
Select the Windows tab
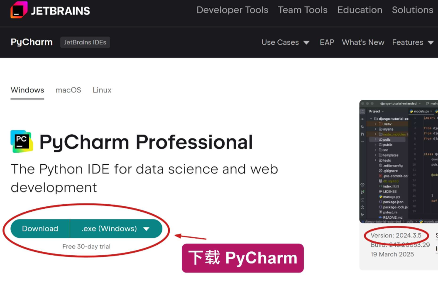tap(27, 90)
